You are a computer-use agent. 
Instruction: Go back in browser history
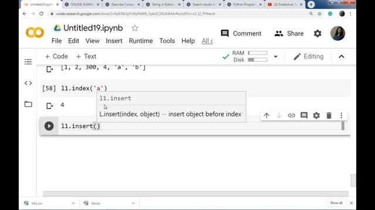point(25,14)
